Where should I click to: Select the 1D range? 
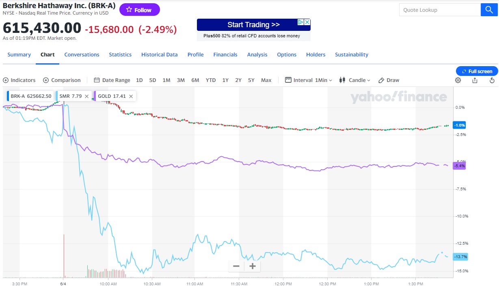(139, 80)
